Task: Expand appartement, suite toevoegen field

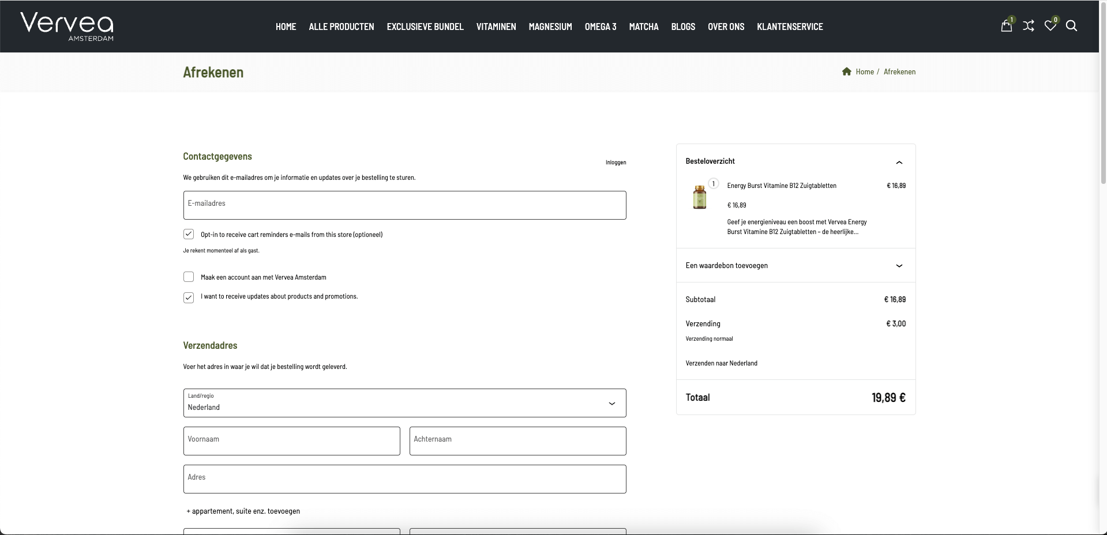Action: (x=243, y=511)
